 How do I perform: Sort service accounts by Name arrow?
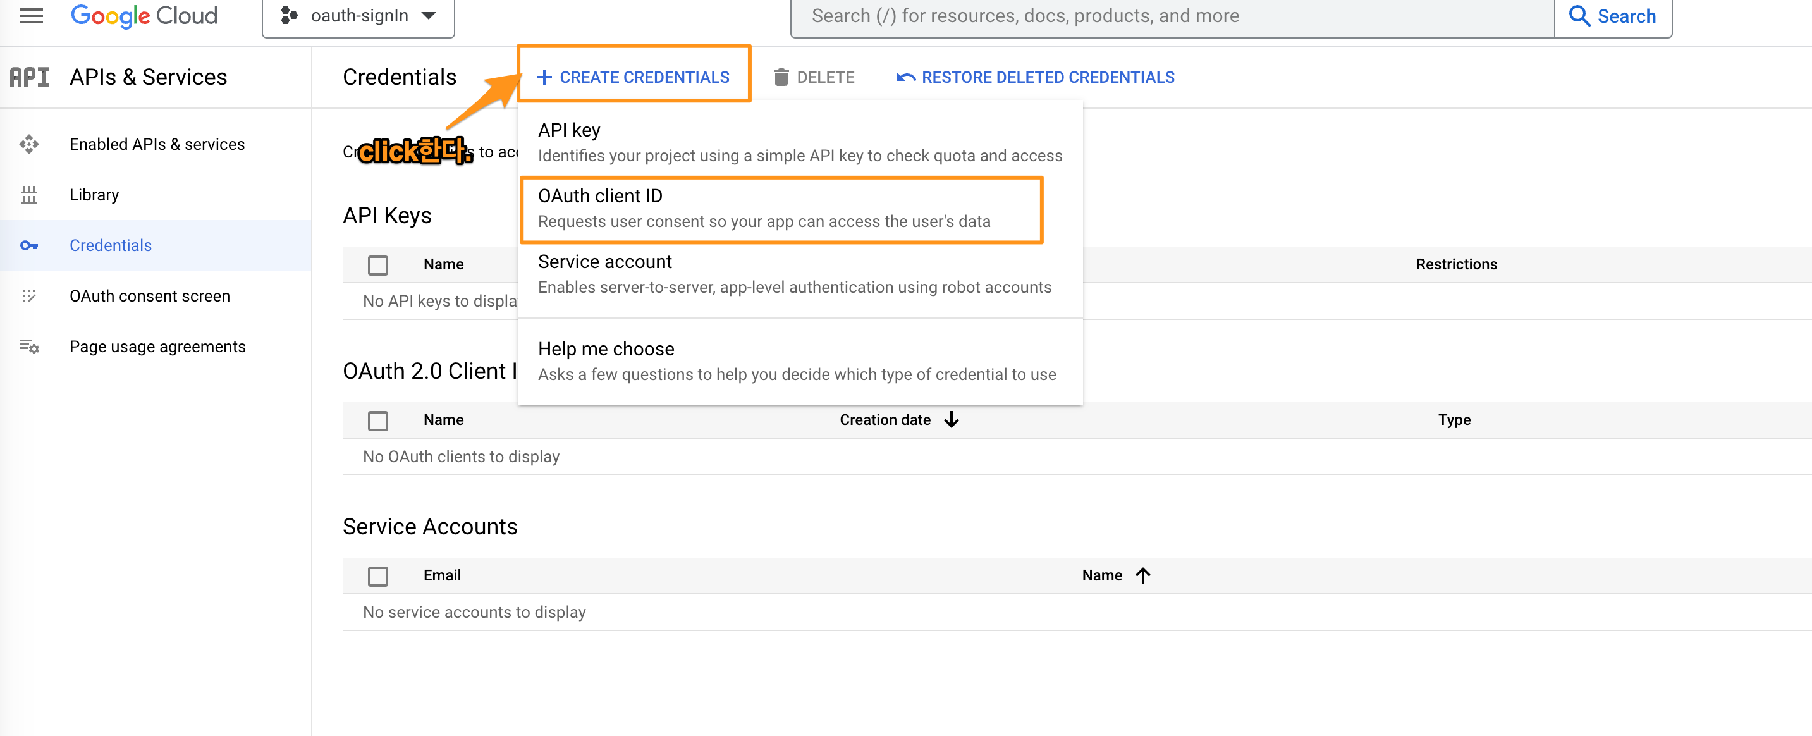1143,575
